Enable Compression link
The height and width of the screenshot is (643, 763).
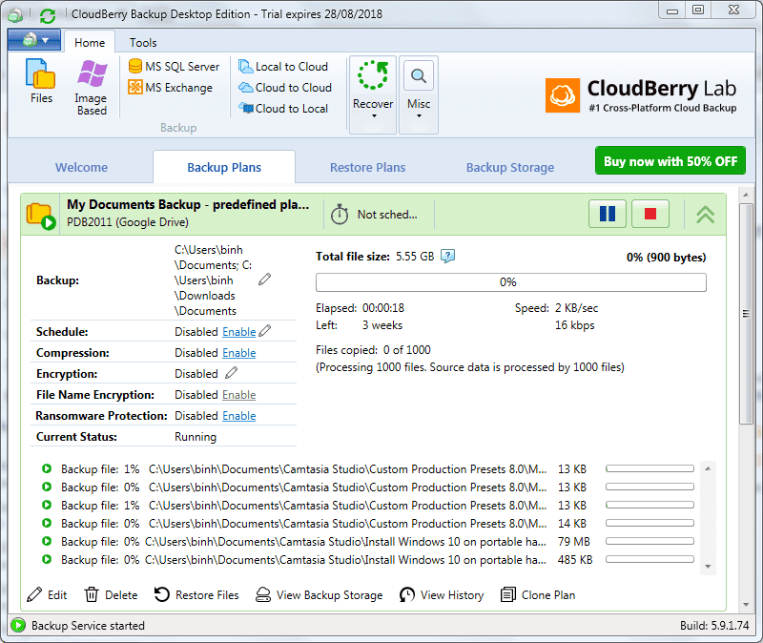(239, 353)
